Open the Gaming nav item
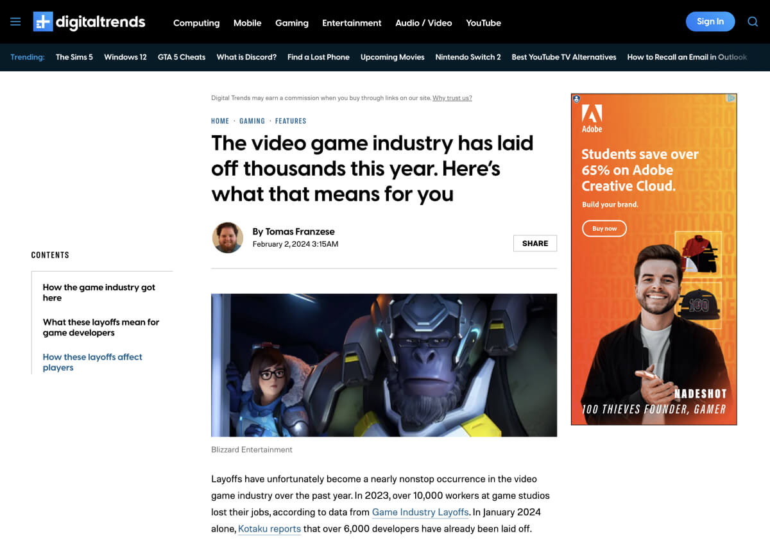The width and height of the screenshot is (770, 550). pos(292,22)
